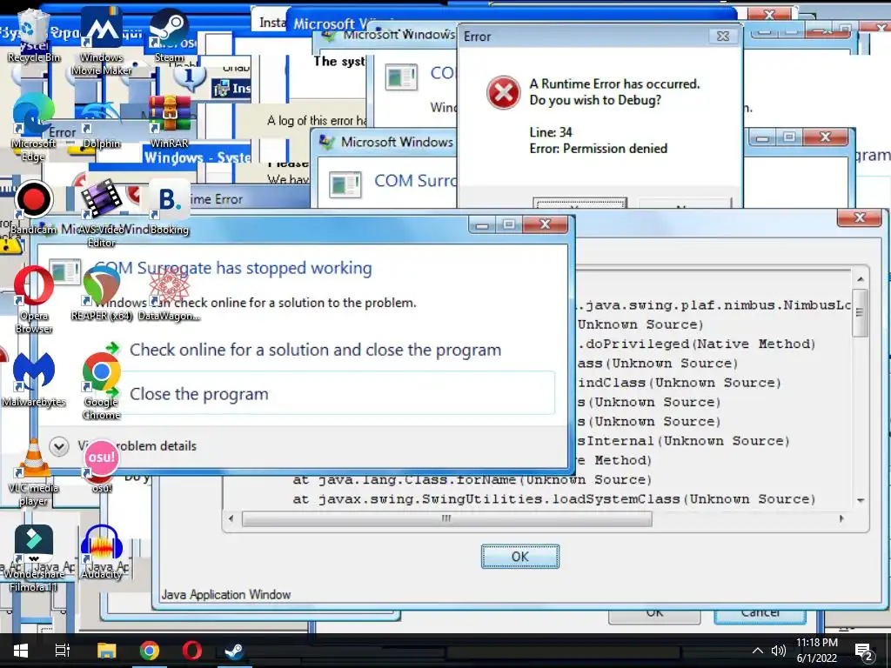Close the Java error dialog window

point(859,217)
